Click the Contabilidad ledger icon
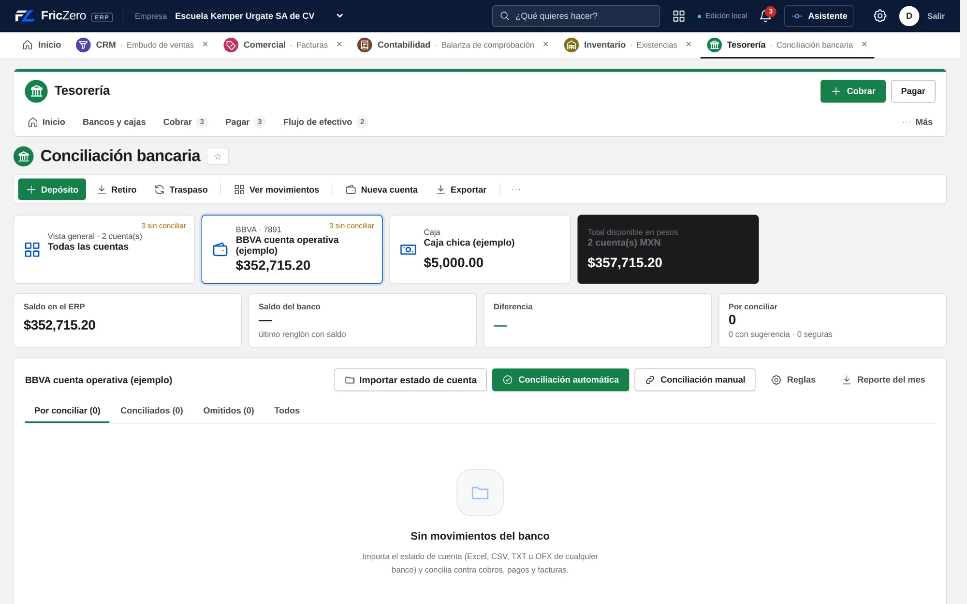Image resolution: width=967 pixels, height=604 pixels. pyautogui.click(x=365, y=45)
